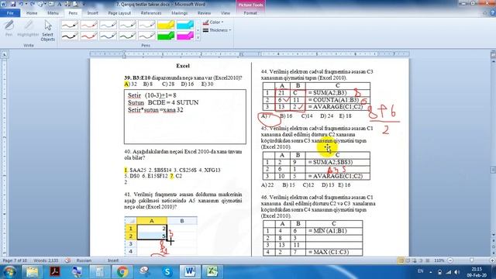Choose the green highlighter swatch

(166, 36)
